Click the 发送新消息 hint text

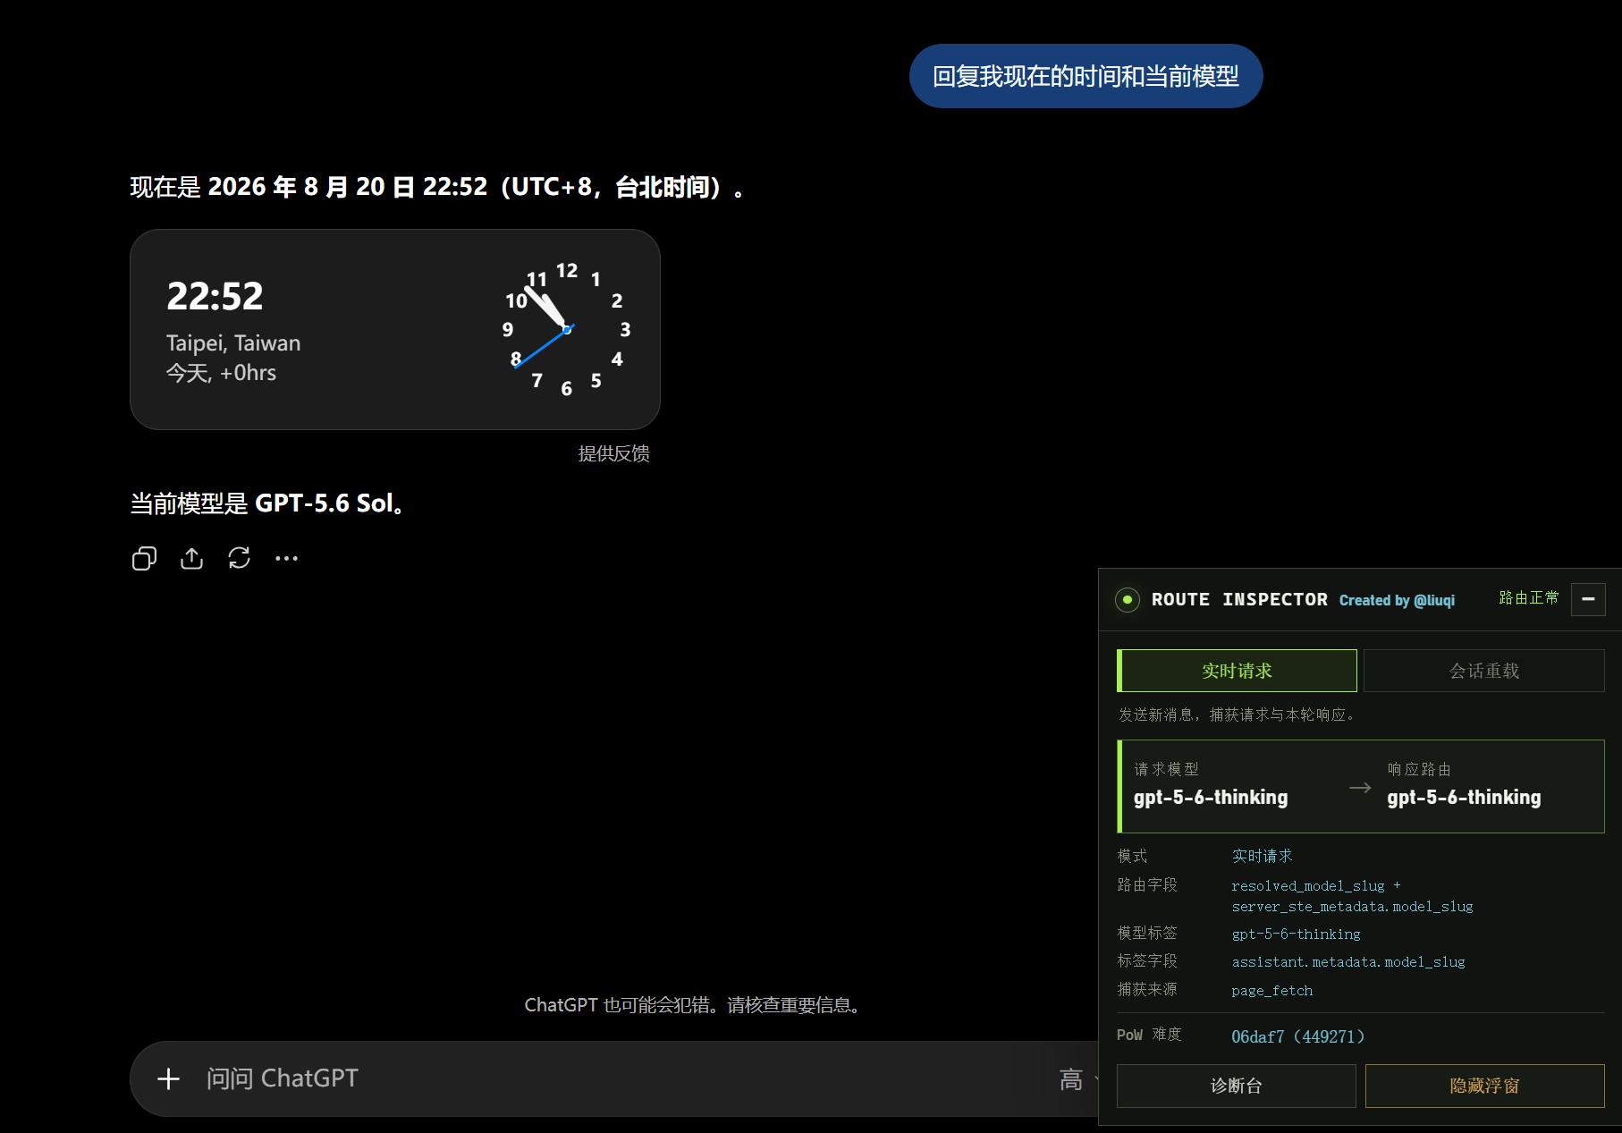coord(1237,714)
